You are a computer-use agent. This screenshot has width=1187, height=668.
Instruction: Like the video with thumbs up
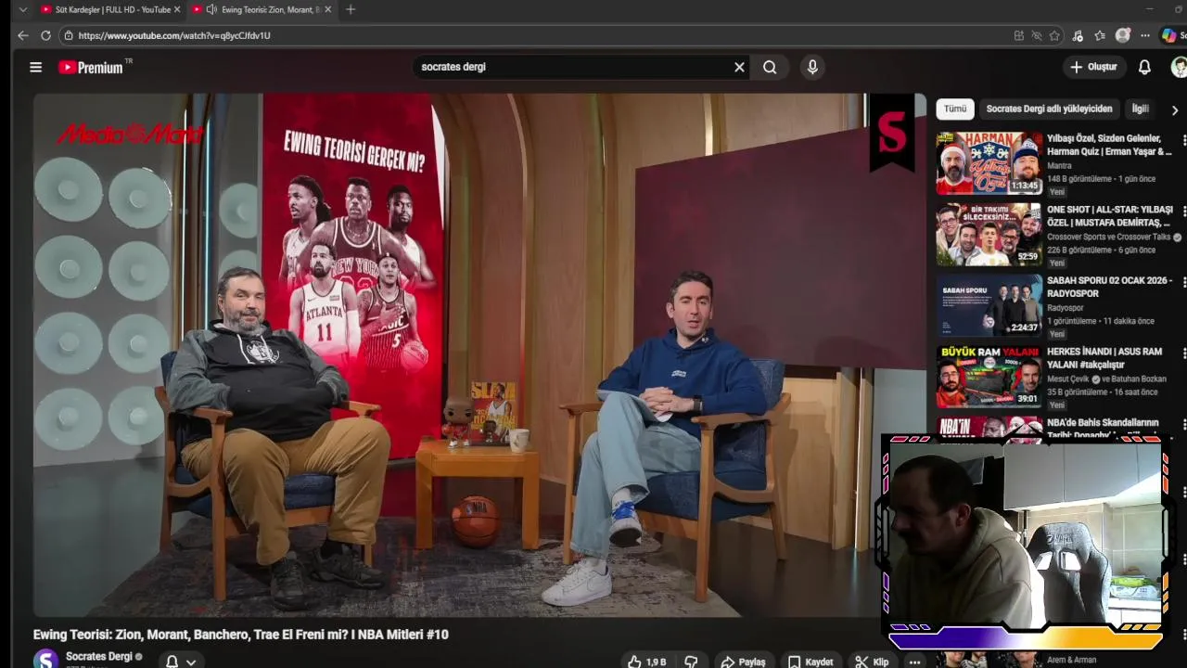pyautogui.click(x=647, y=662)
